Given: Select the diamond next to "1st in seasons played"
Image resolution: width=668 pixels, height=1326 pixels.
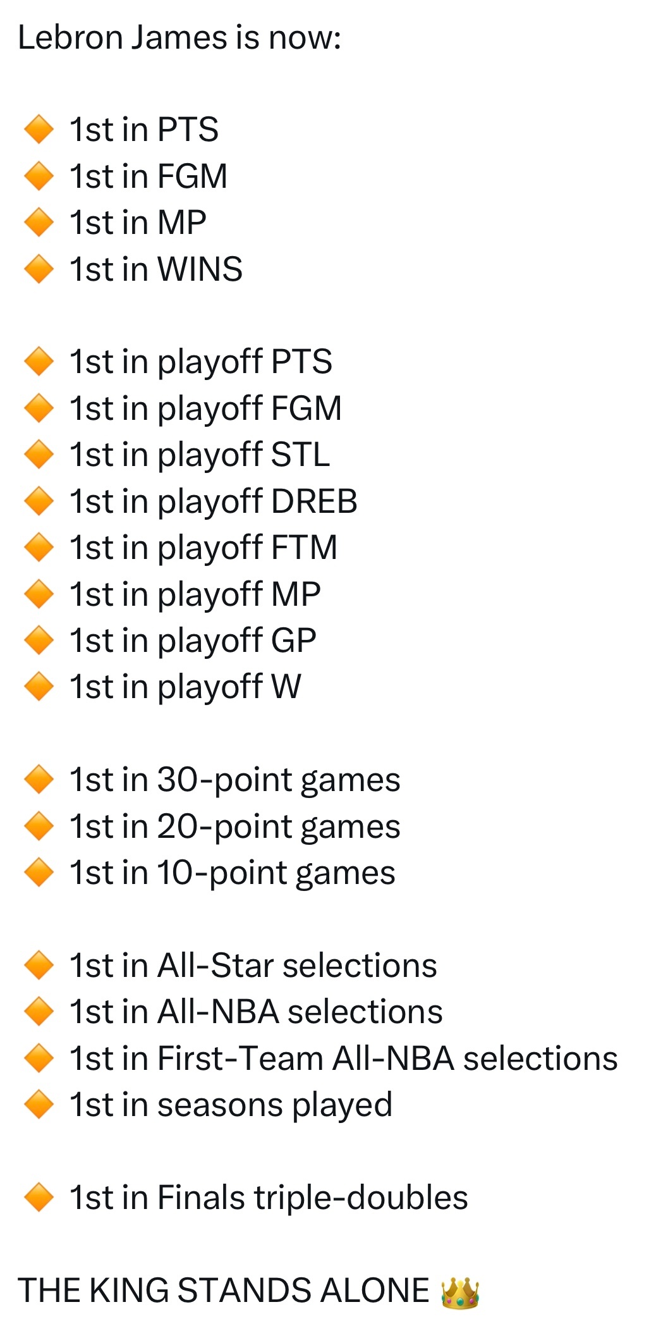Looking at the screenshot, I should point(39,1105).
